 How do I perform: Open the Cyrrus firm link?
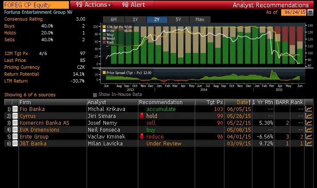[28, 116]
